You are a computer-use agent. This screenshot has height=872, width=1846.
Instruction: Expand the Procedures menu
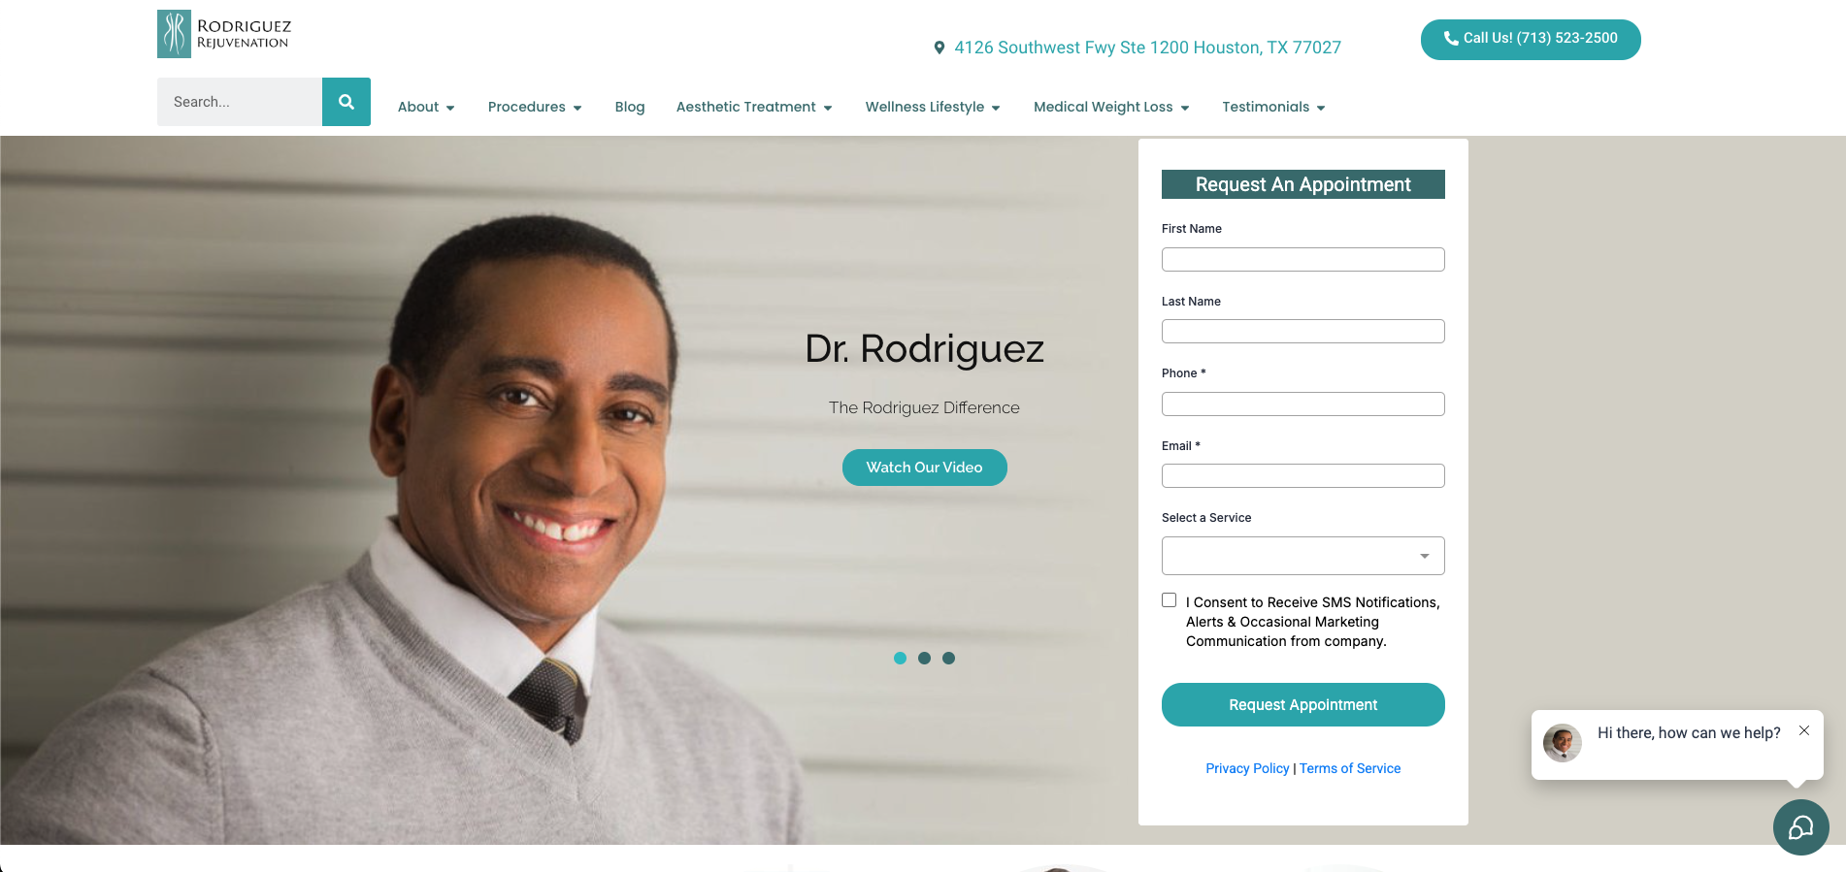[x=535, y=107]
